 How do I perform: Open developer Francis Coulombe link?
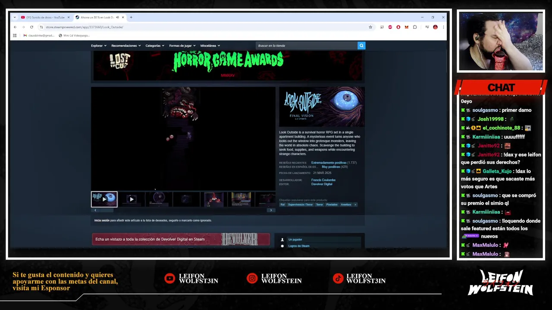pyautogui.click(x=323, y=180)
